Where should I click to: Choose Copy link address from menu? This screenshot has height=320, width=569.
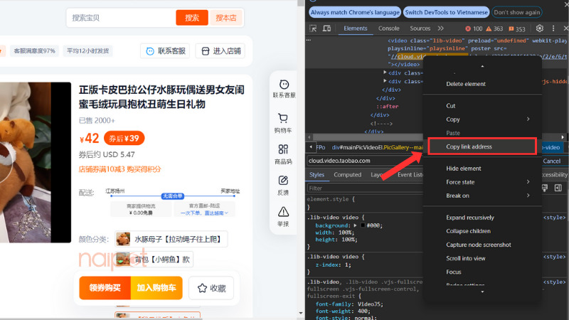click(x=481, y=146)
